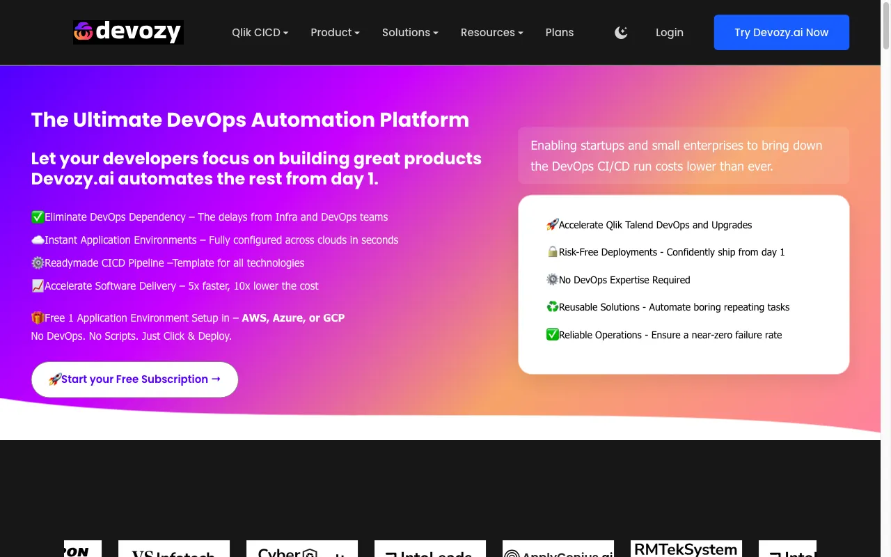Expand the Solutions dropdown menu

pos(410,32)
